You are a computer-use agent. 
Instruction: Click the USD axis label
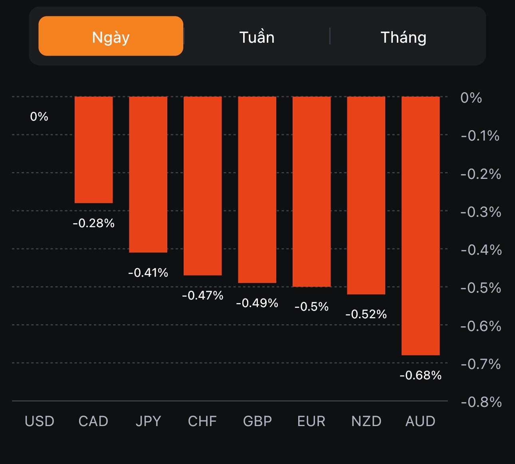point(39,421)
